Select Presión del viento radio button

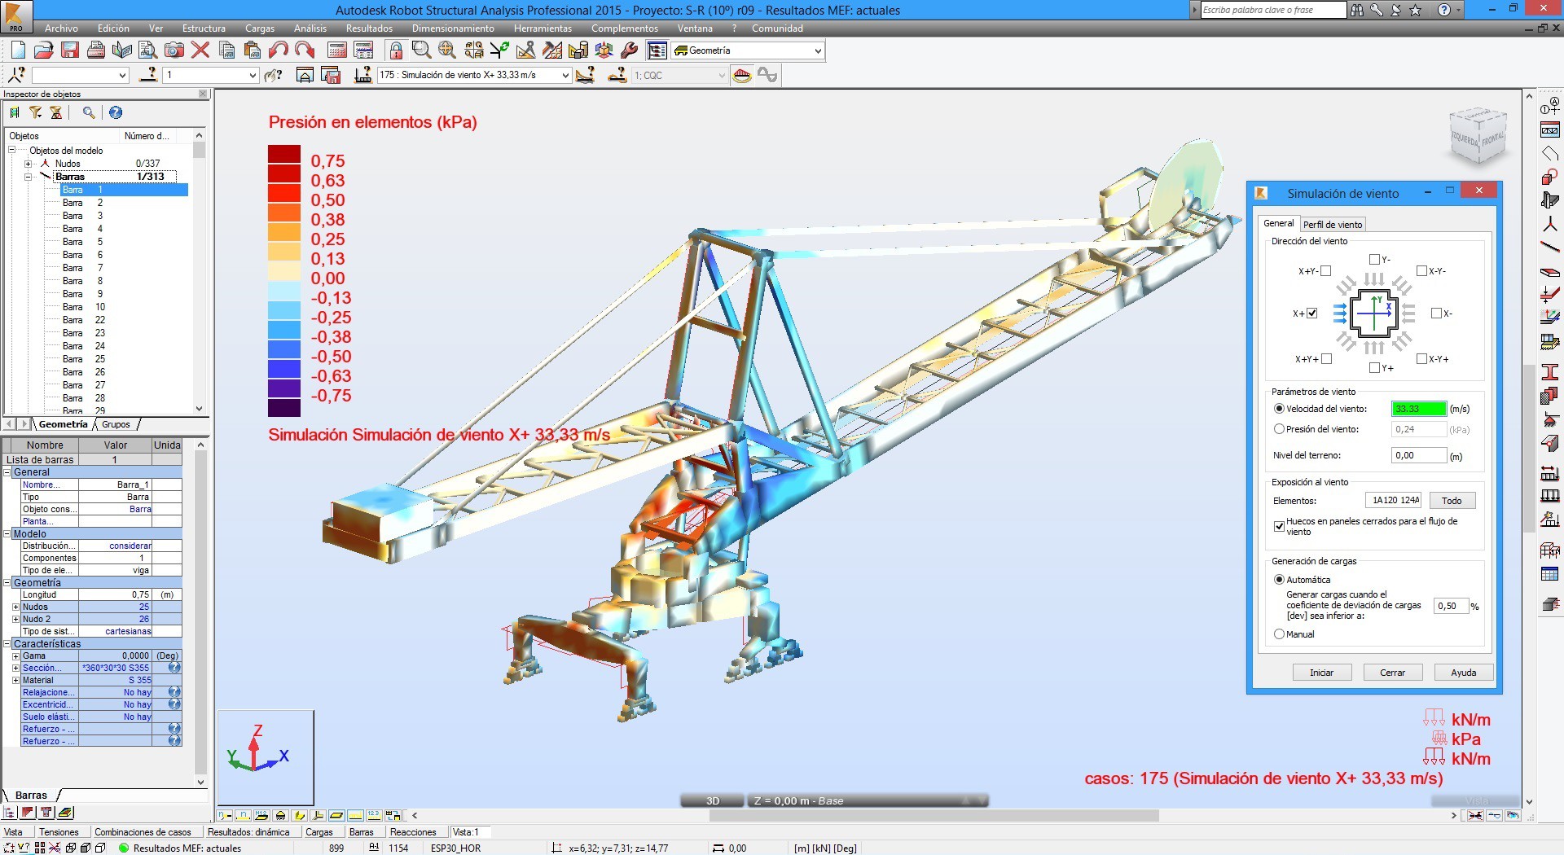coord(1279,429)
